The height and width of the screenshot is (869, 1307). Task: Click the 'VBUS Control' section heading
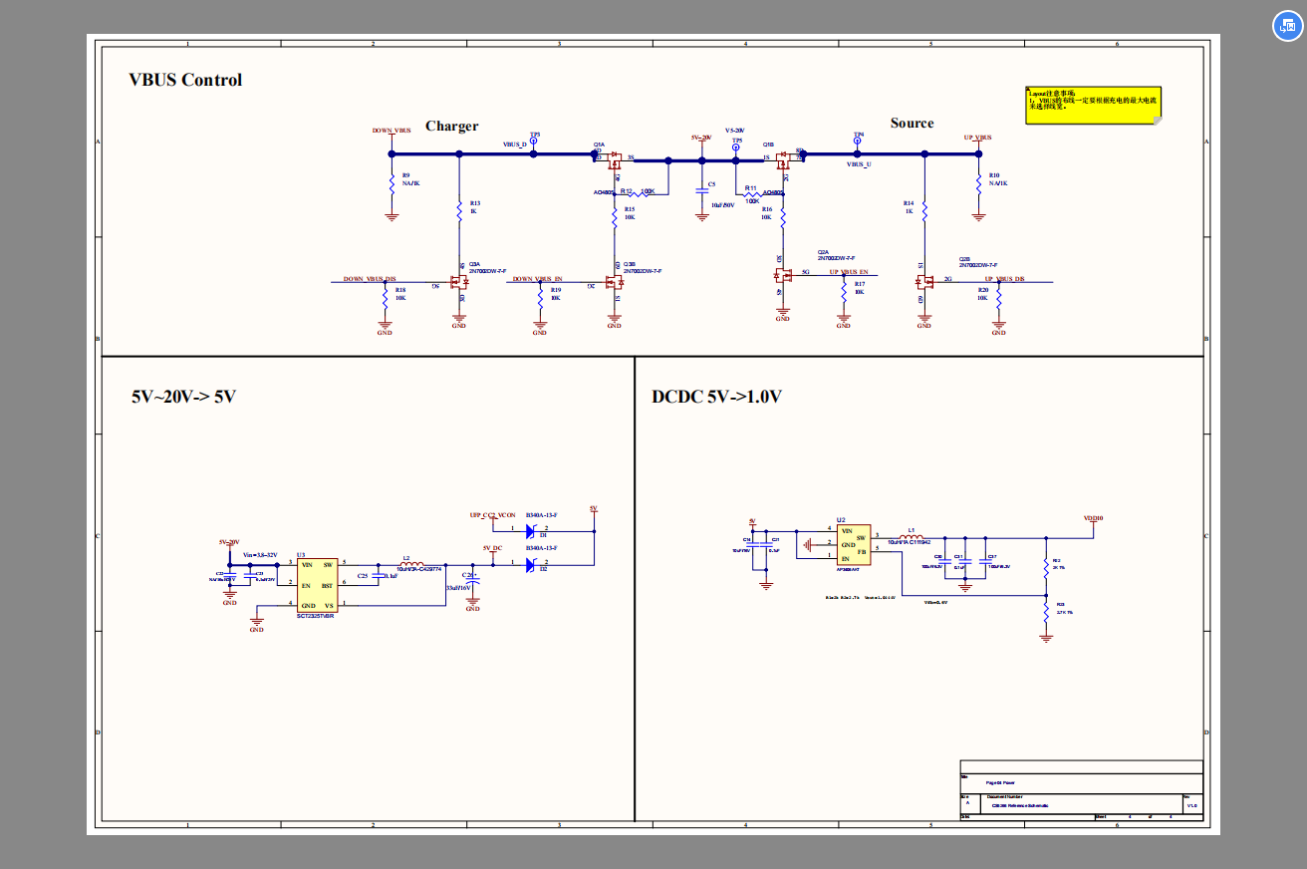185,80
